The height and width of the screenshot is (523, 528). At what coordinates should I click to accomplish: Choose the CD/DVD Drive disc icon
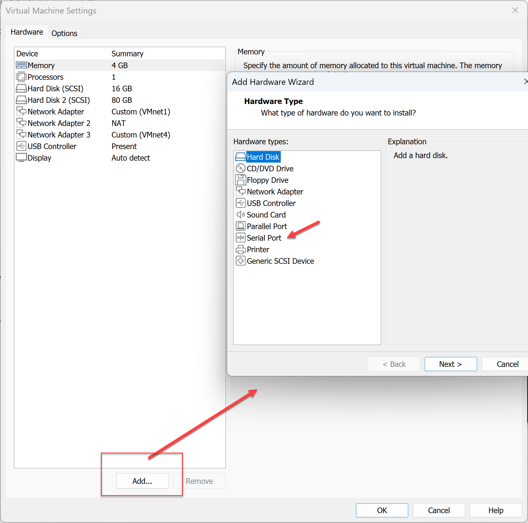click(x=240, y=169)
